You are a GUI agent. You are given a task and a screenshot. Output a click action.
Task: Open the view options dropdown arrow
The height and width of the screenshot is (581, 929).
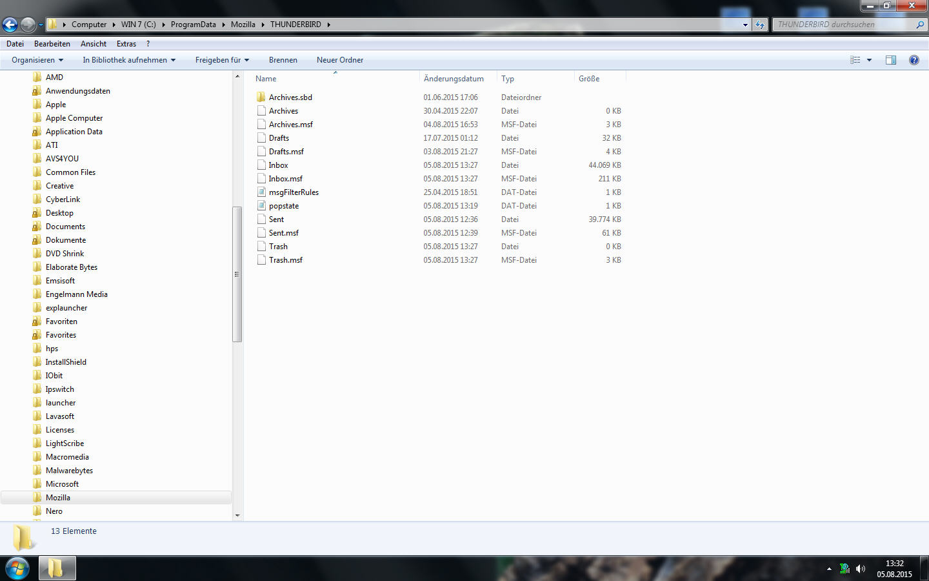point(869,60)
